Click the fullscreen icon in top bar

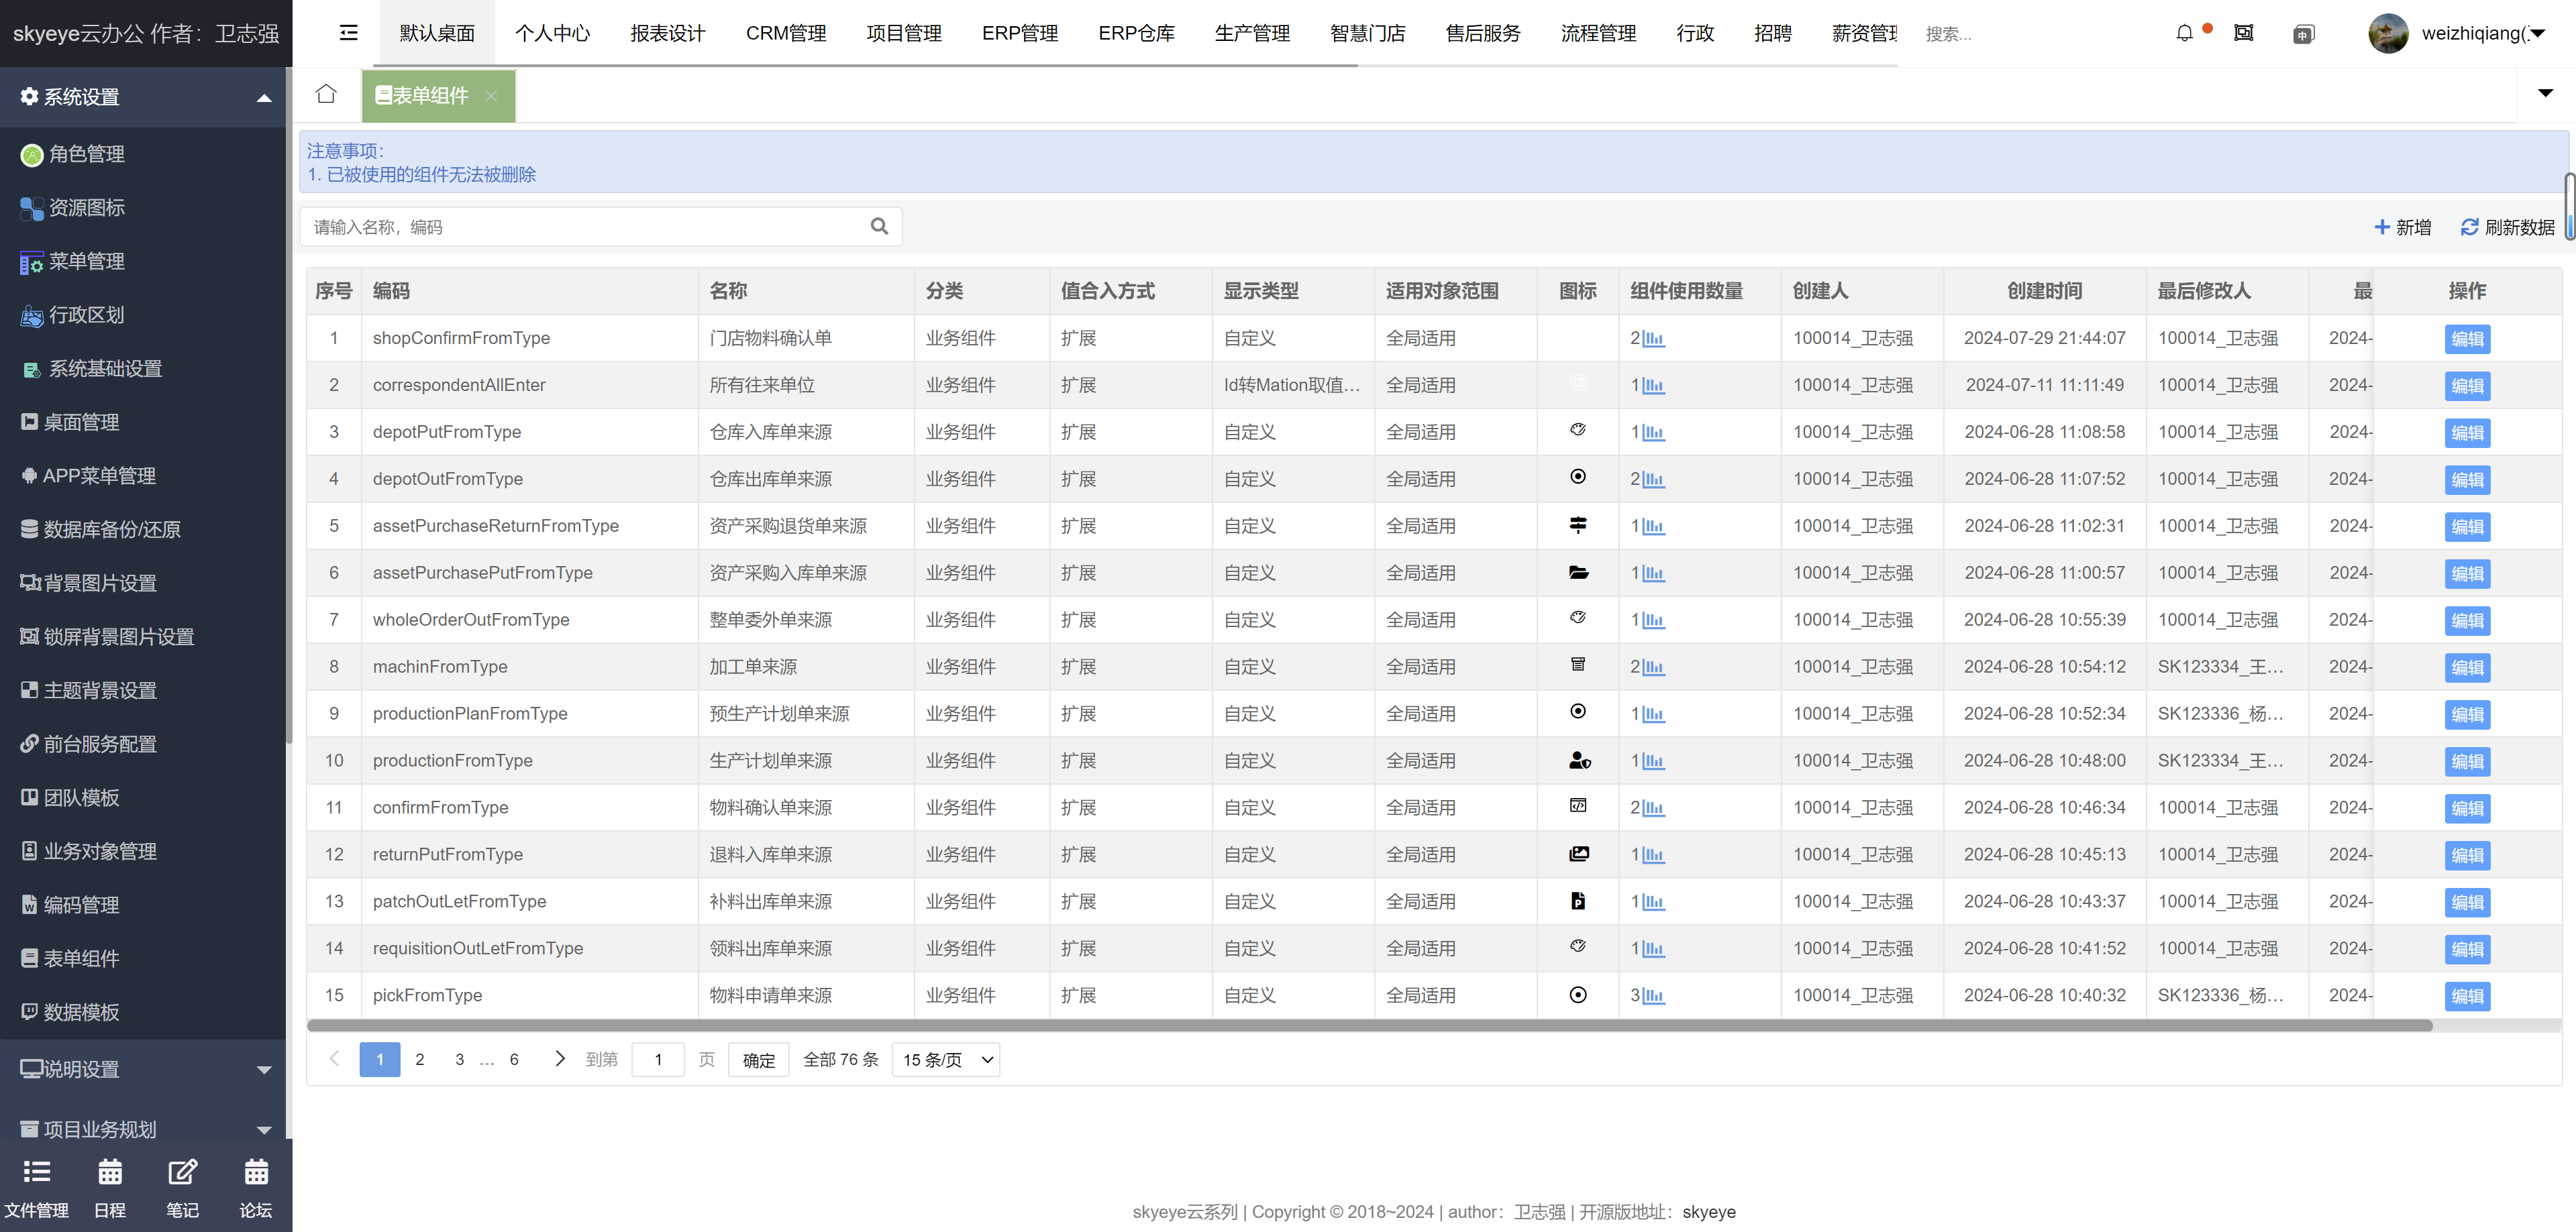pos(2243,33)
